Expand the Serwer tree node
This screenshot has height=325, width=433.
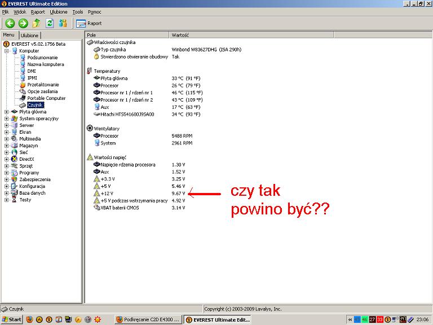[x=7, y=125]
